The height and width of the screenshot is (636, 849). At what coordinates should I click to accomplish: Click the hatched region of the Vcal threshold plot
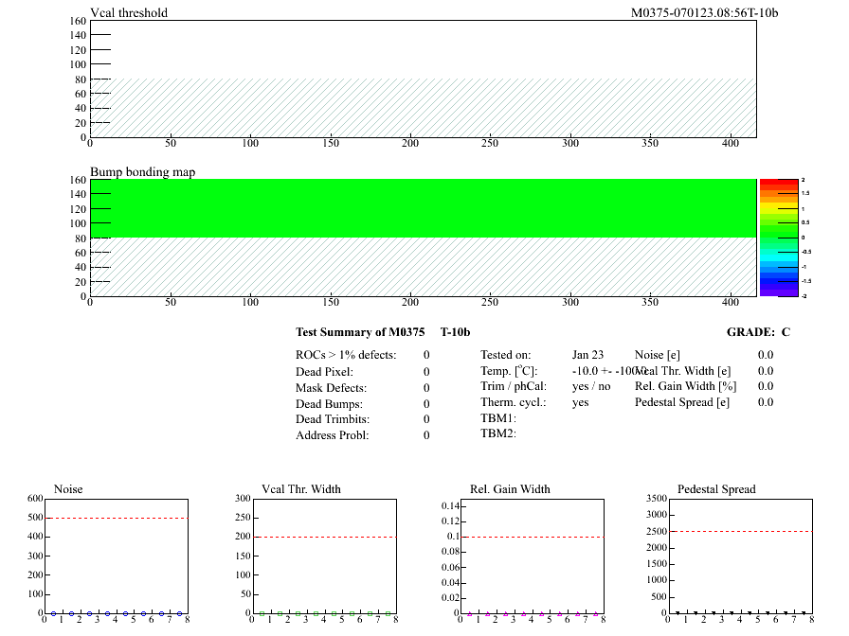[423, 108]
